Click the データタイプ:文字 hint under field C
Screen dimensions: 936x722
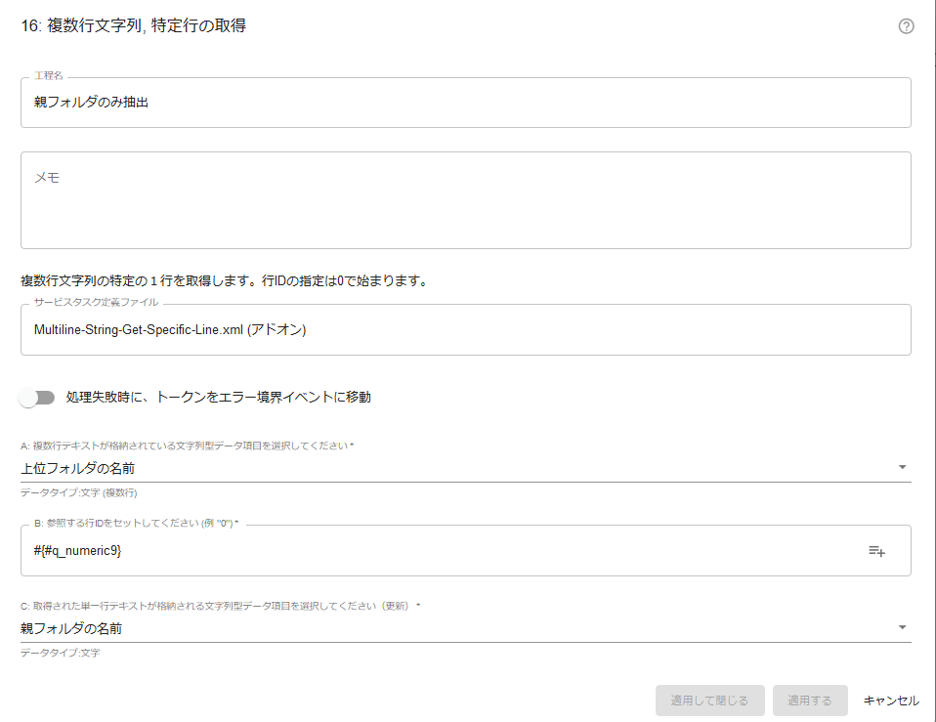[x=61, y=653]
